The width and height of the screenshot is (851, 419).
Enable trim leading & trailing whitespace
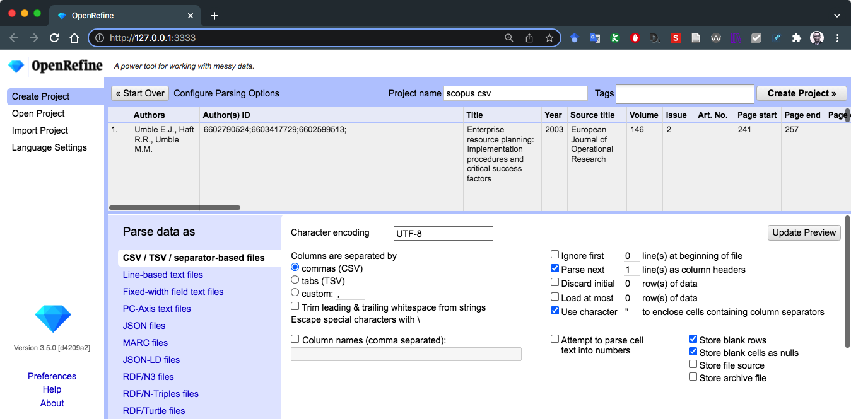click(x=295, y=307)
